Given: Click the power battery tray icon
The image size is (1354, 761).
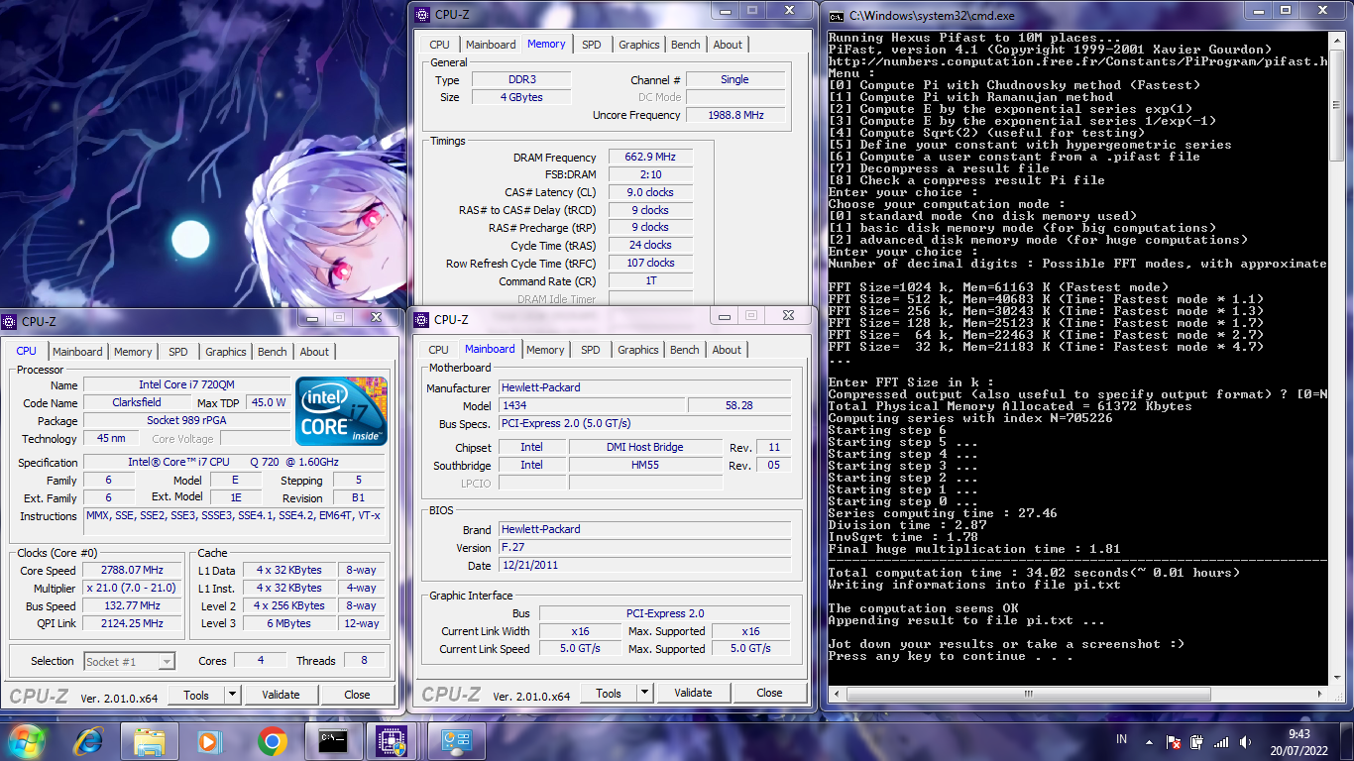Looking at the screenshot, I should click(x=1196, y=741).
